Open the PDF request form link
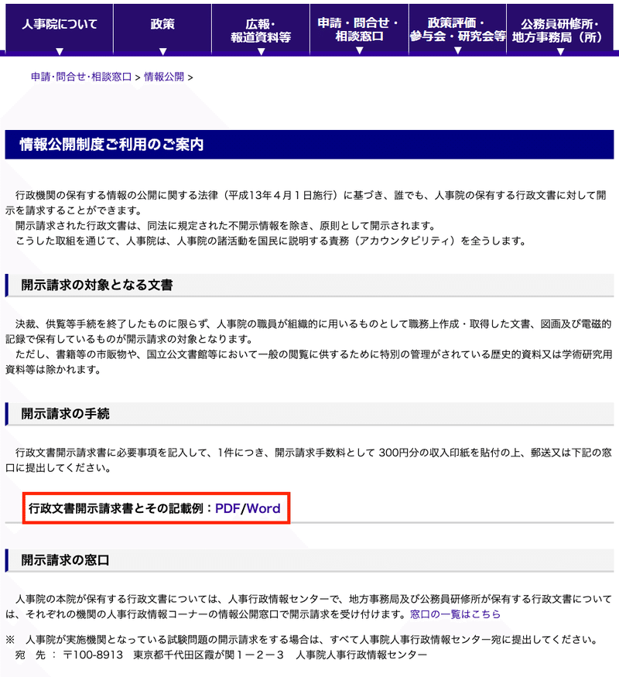Viewport: 619px width, 677px height. 227,508
